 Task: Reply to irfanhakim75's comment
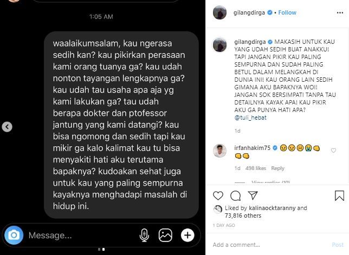277,168
